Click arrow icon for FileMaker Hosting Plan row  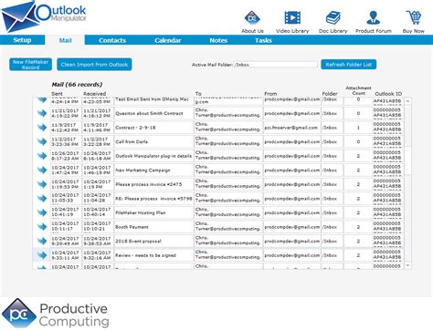pos(42,212)
